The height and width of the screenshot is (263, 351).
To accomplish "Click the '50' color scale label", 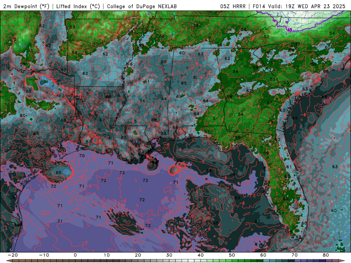I will tap(232, 255).
